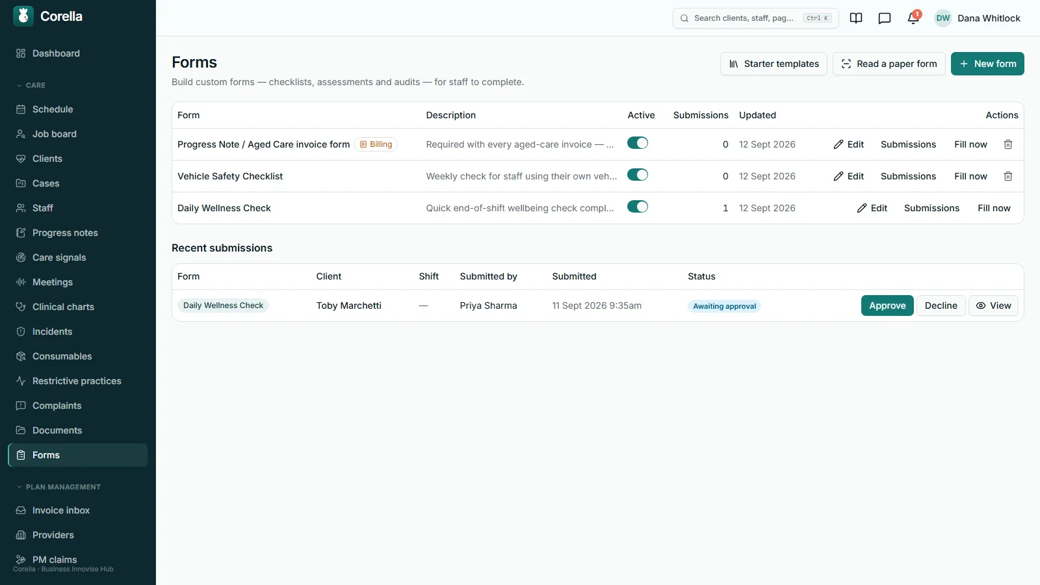Open the help book icon in header
The image size is (1040, 585).
click(856, 18)
